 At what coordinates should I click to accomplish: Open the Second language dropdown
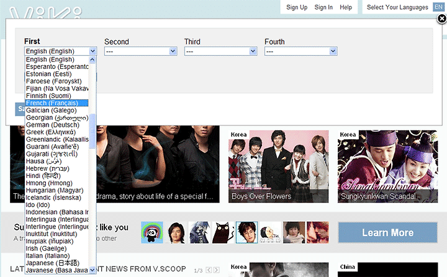(140, 51)
